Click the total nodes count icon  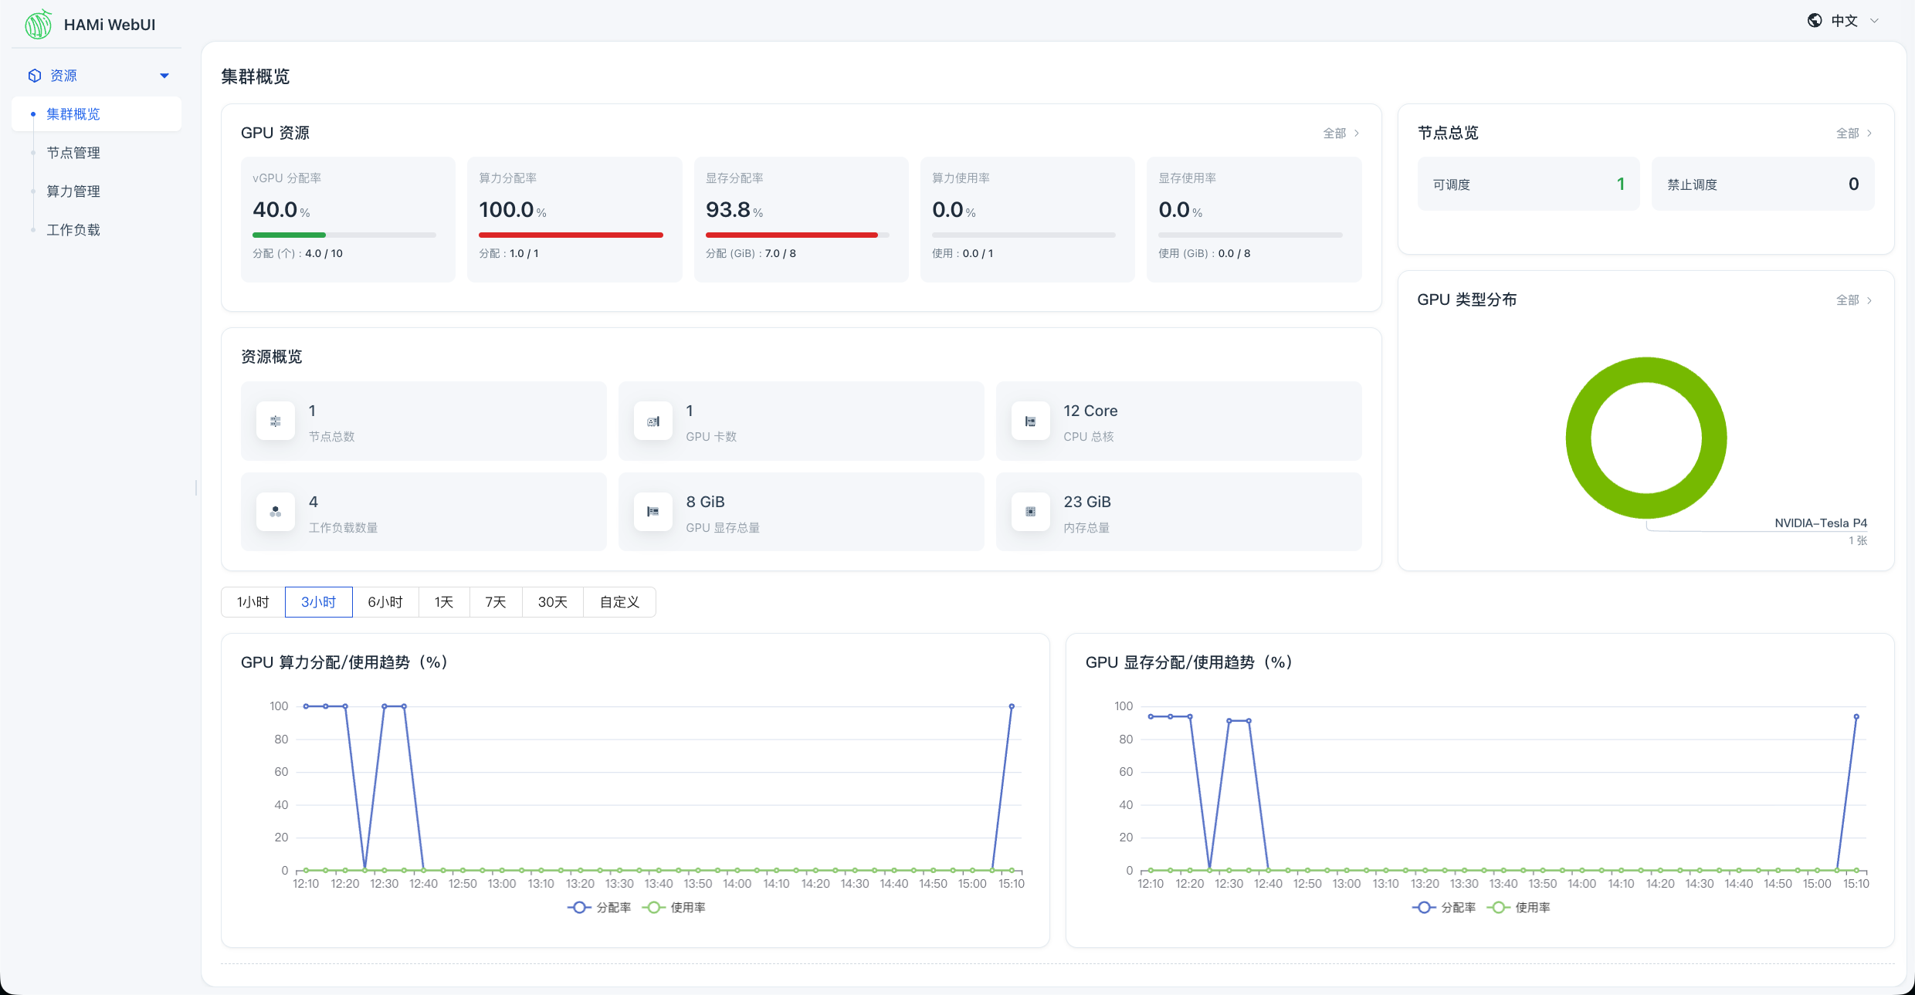click(276, 421)
